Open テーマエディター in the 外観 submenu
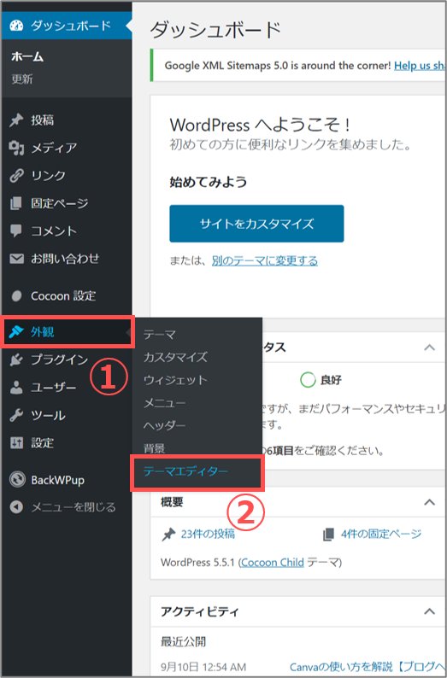This screenshot has height=678, width=447. (x=185, y=471)
